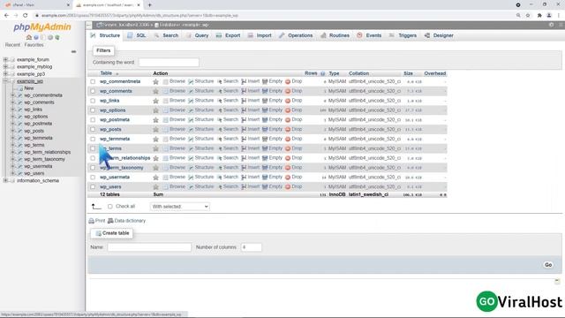
Task: Expand the information_schema database node
Action: click(5, 180)
